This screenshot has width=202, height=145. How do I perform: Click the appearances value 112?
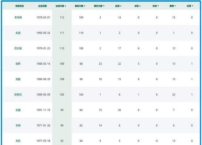click(62, 17)
